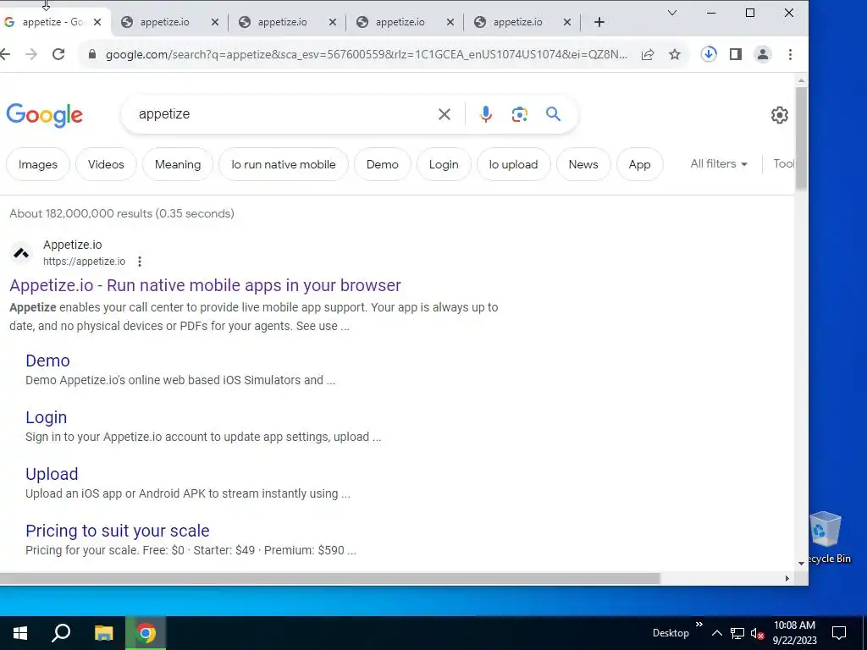Click the Google search input field
The width and height of the screenshot is (867, 650).
(282, 114)
